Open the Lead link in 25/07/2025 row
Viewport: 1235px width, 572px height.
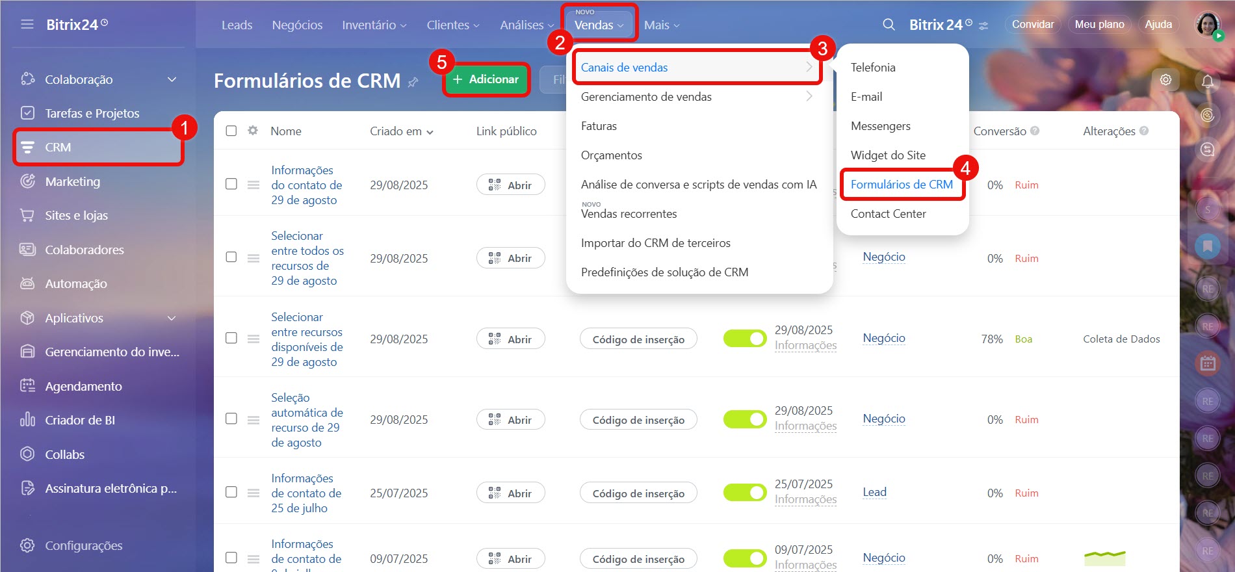[874, 492]
